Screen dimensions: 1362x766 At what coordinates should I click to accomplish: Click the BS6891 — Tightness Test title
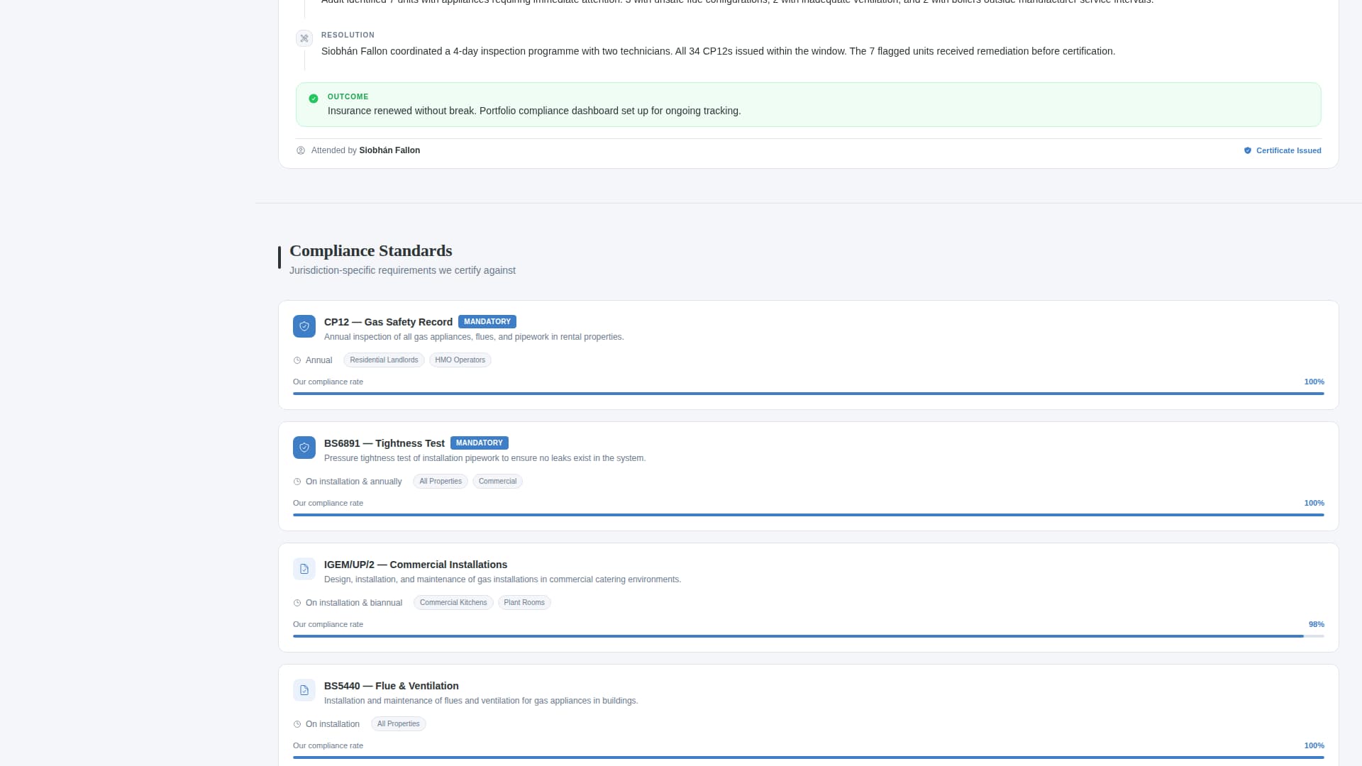(x=384, y=443)
